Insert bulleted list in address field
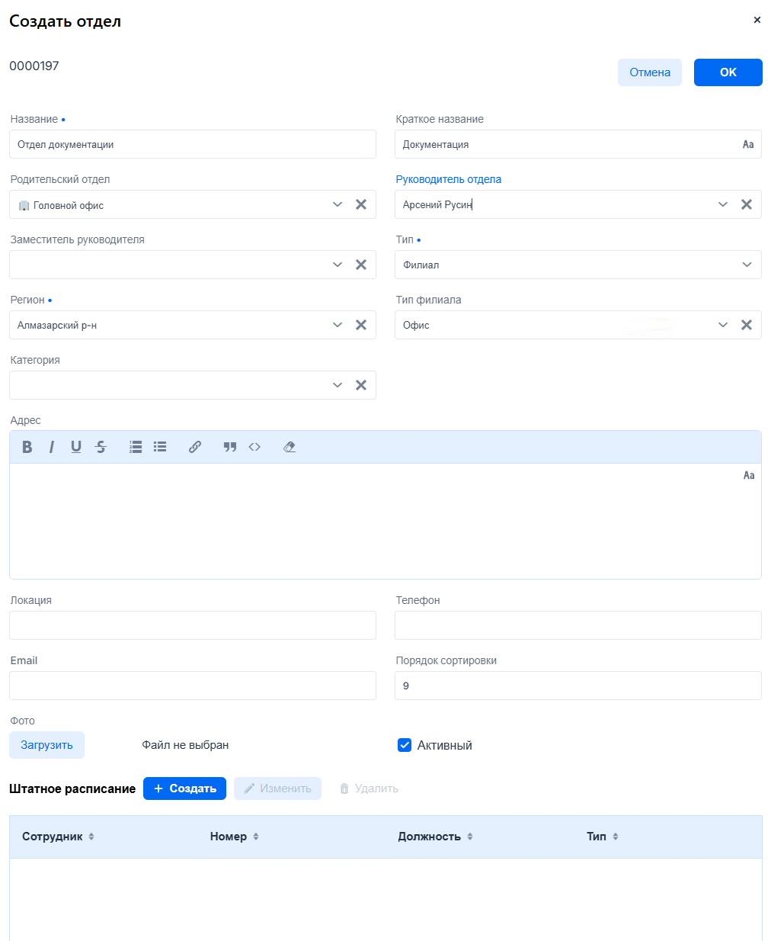Image resolution: width=771 pixels, height=941 pixels. (x=160, y=447)
